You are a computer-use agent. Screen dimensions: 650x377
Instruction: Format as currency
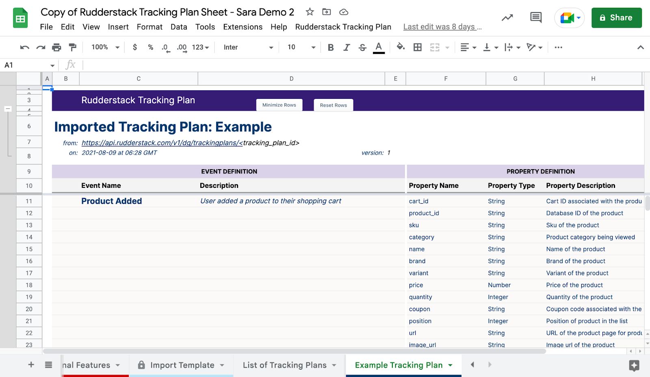point(135,47)
